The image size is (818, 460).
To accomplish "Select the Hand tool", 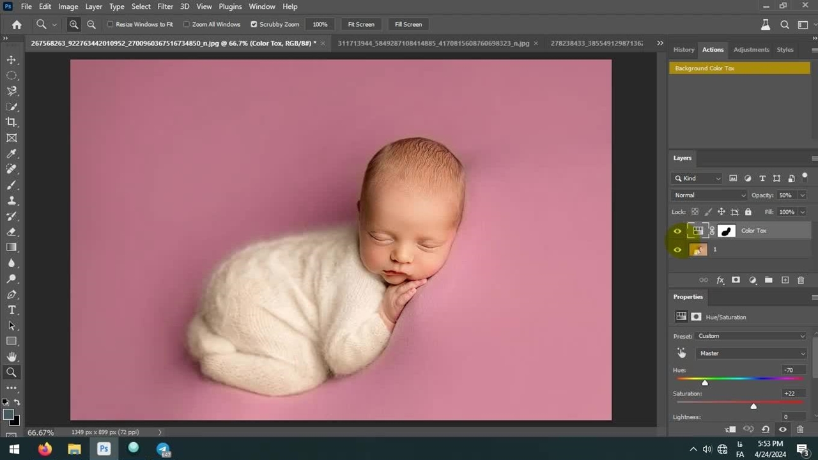I will 12,356.
